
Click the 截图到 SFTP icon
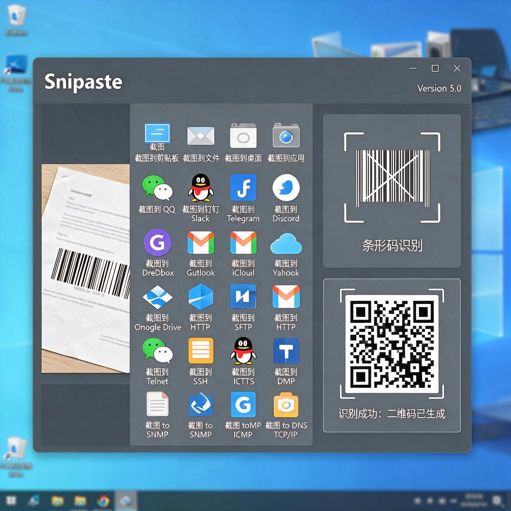click(243, 296)
